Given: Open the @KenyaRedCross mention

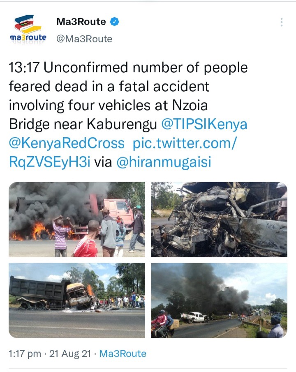Looking at the screenshot, I should point(67,143).
